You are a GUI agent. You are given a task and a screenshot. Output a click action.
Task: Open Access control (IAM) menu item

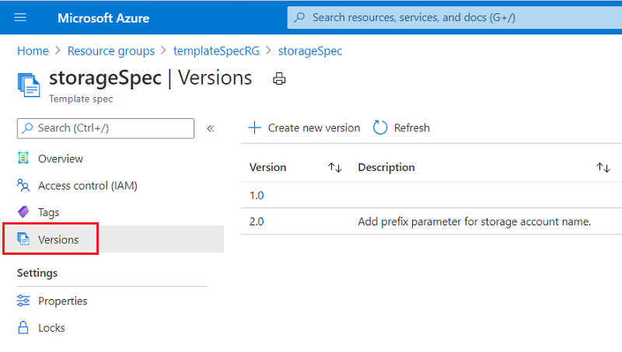(88, 186)
